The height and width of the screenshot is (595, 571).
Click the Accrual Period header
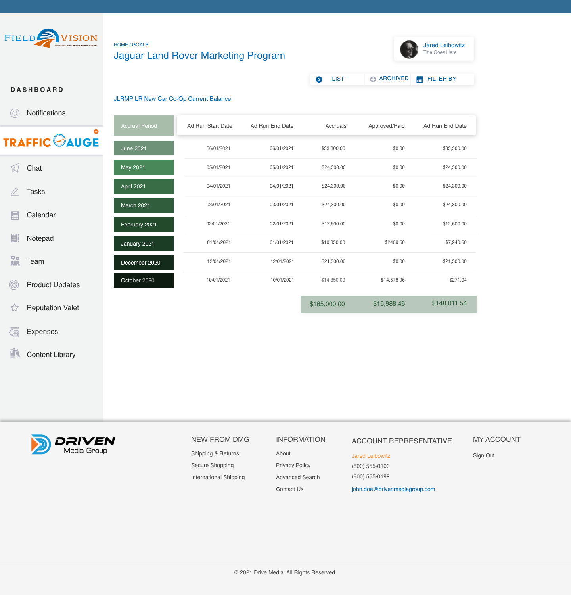(144, 126)
